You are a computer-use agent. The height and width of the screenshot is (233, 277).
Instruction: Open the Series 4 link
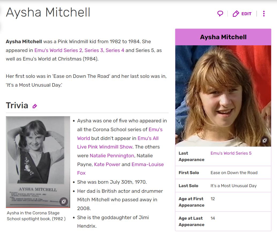[115, 50]
